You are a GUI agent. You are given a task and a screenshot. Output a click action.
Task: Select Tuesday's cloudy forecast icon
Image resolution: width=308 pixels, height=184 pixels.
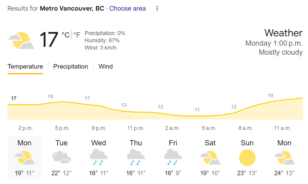pos(62,157)
